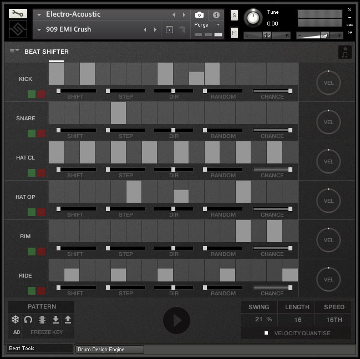Expand the Electro-Acoustic instrument dropdown
Viewport: 360px width, 359px height.
pyautogui.click(x=39, y=14)
